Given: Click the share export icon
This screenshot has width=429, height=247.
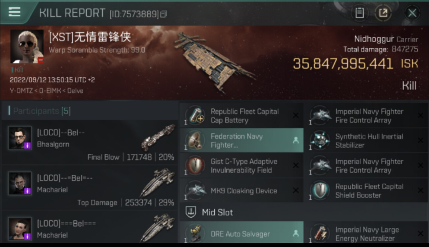Looking at the screenshot, I should click(383, 13).
